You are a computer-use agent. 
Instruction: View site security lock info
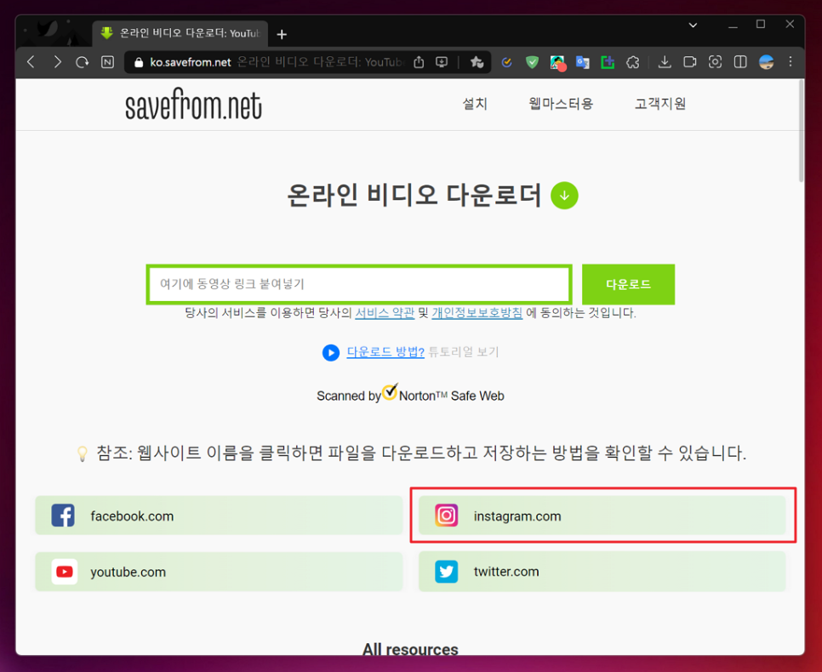click(139, 62)
